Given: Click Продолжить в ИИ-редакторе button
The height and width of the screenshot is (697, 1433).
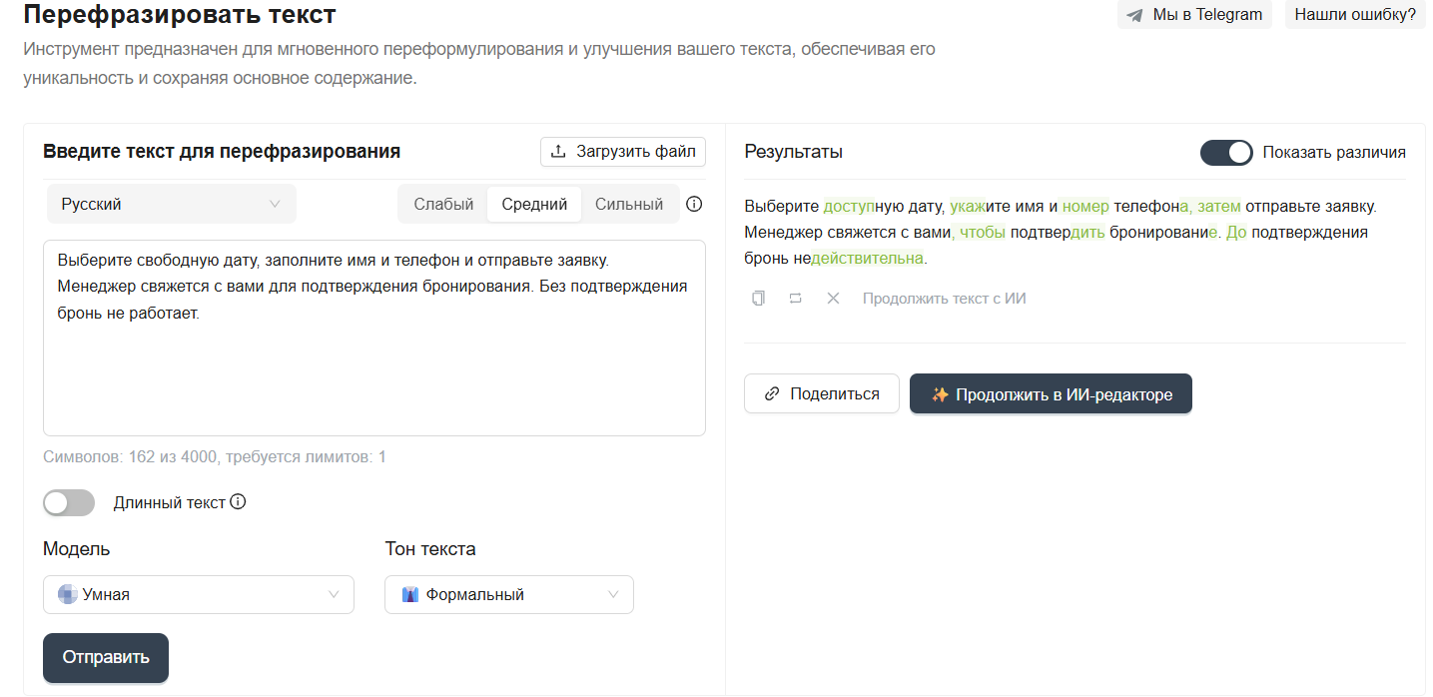Looking at the screenshot, I should 1051,393.
